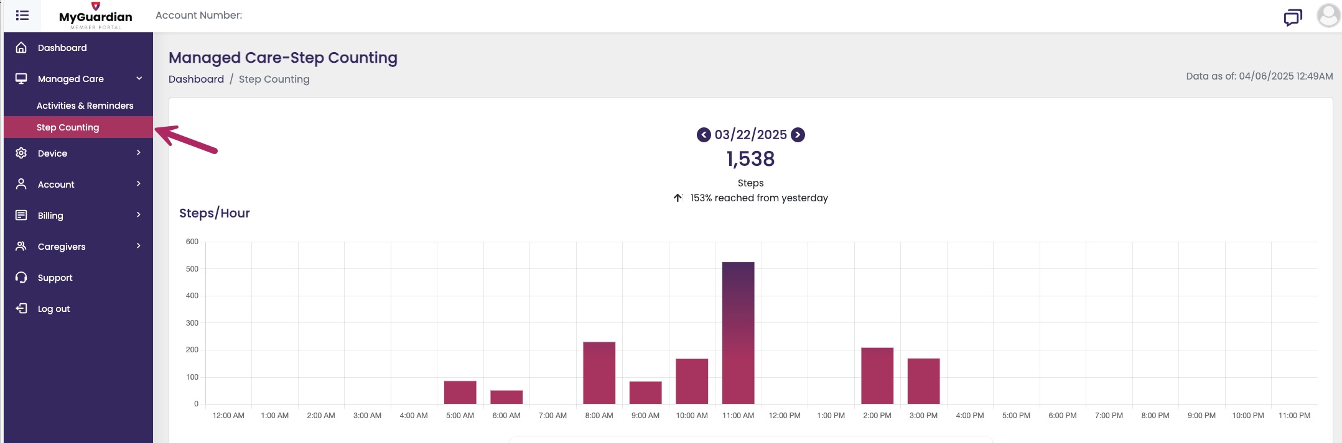Toggle the sidebar hamburger menu icon

click(22, 16)
